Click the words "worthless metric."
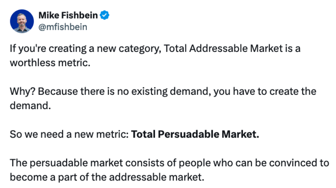The width and height of the screenshot is (336, 188). pos(48,63)
